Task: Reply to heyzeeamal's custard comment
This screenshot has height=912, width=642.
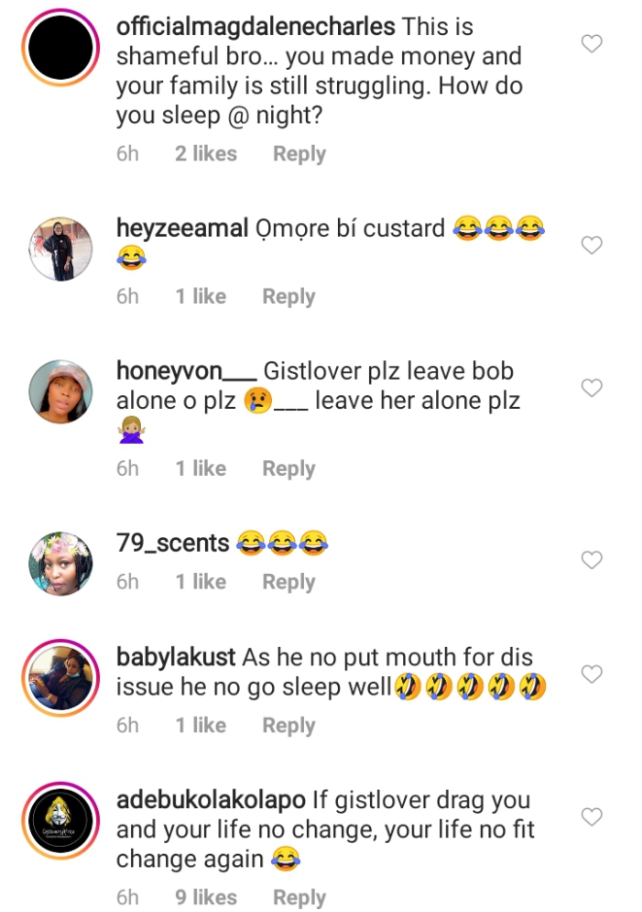Action: (288, 296)
